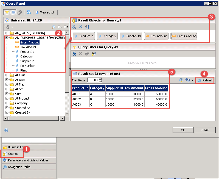Collapse the AN_PURCHASE_ORDERS folder
Viewport: 219px width, 179px height.
(x=7, y=38)
